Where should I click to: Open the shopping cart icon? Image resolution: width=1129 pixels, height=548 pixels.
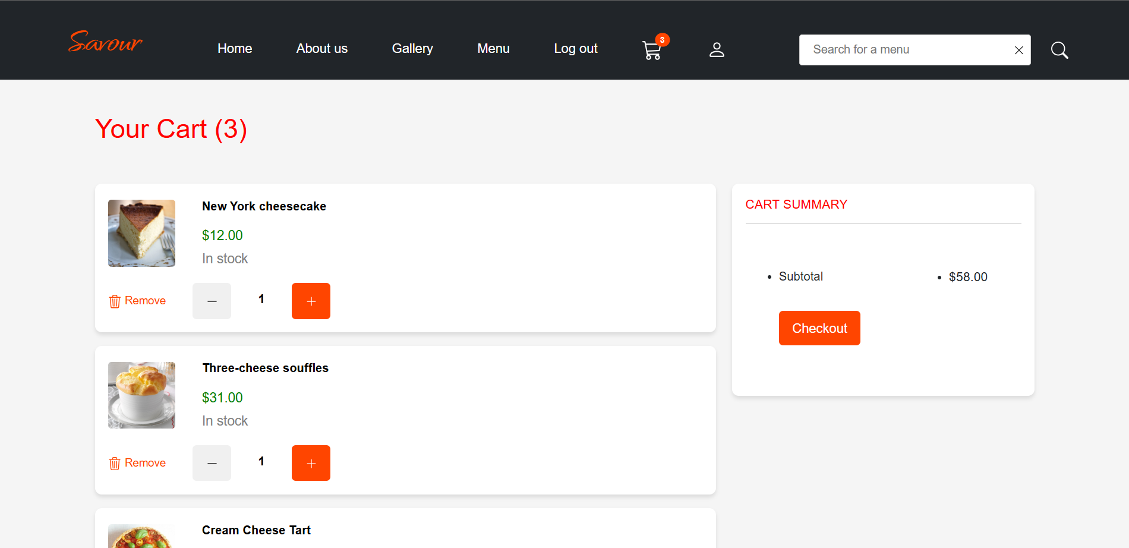[652, 51]
